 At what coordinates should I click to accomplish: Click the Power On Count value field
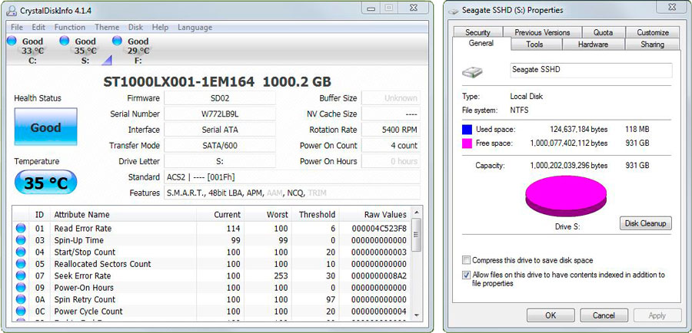[391, 146]
